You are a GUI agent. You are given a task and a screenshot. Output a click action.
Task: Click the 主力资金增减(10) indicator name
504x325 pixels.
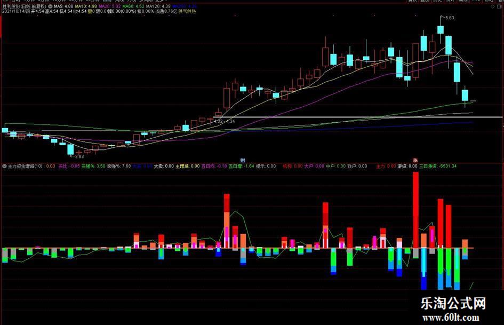25,167
